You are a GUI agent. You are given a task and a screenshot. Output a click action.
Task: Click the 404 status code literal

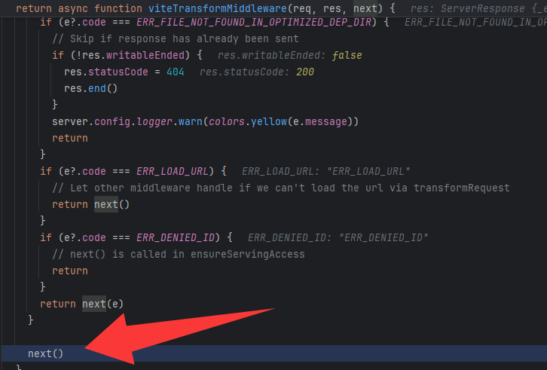(x=175, y=72)
